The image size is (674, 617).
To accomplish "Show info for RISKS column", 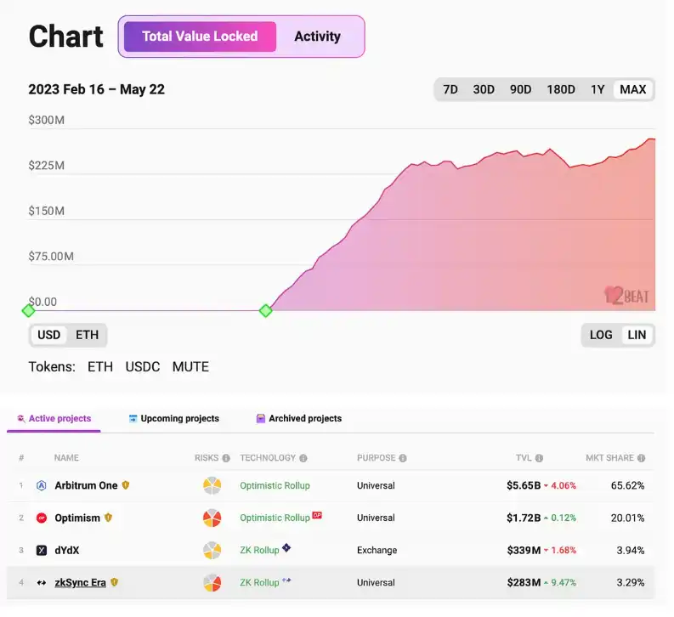I will pos(226,458).
